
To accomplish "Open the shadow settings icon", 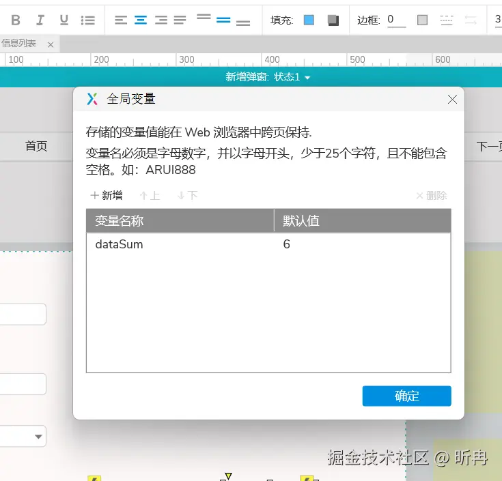I will 333,20.
